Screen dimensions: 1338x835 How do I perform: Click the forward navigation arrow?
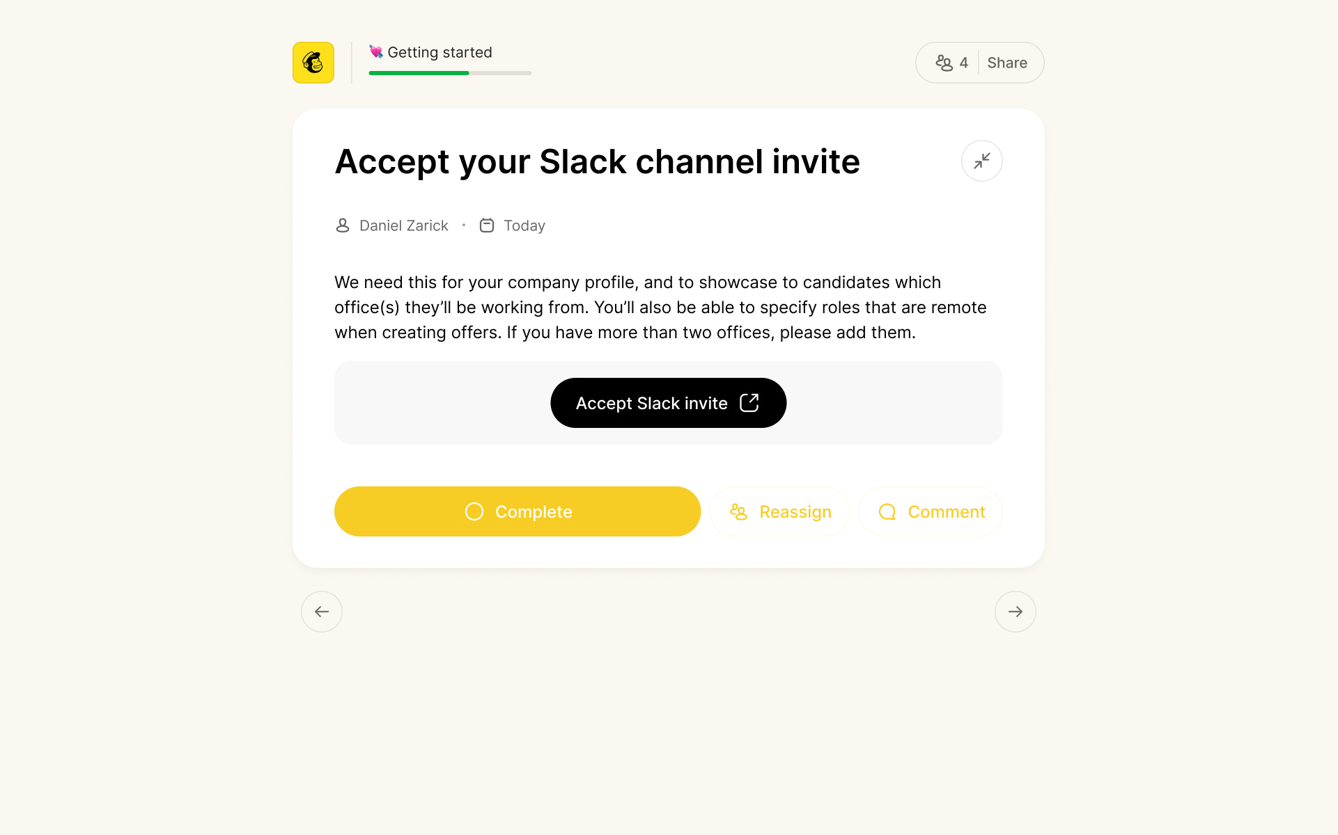1016,612
